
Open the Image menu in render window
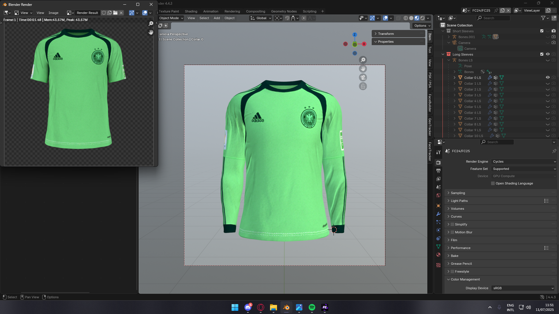click(x=53, y=13)
